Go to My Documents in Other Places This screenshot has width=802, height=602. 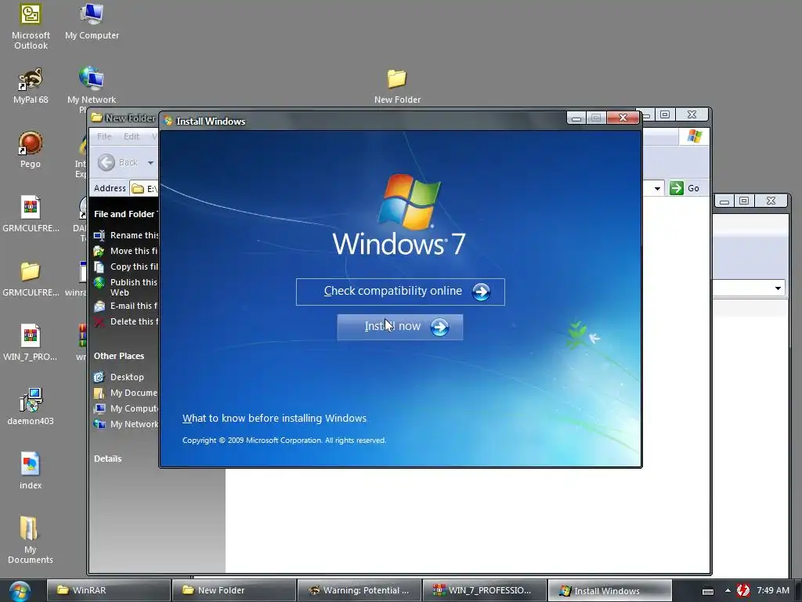[x=126, y=393]
